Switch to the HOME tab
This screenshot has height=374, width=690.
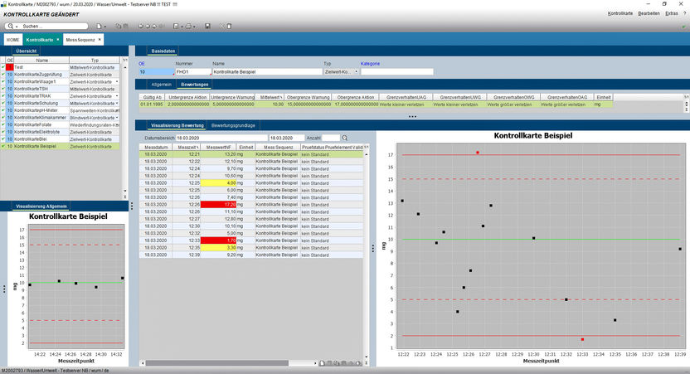pos(12,40)
